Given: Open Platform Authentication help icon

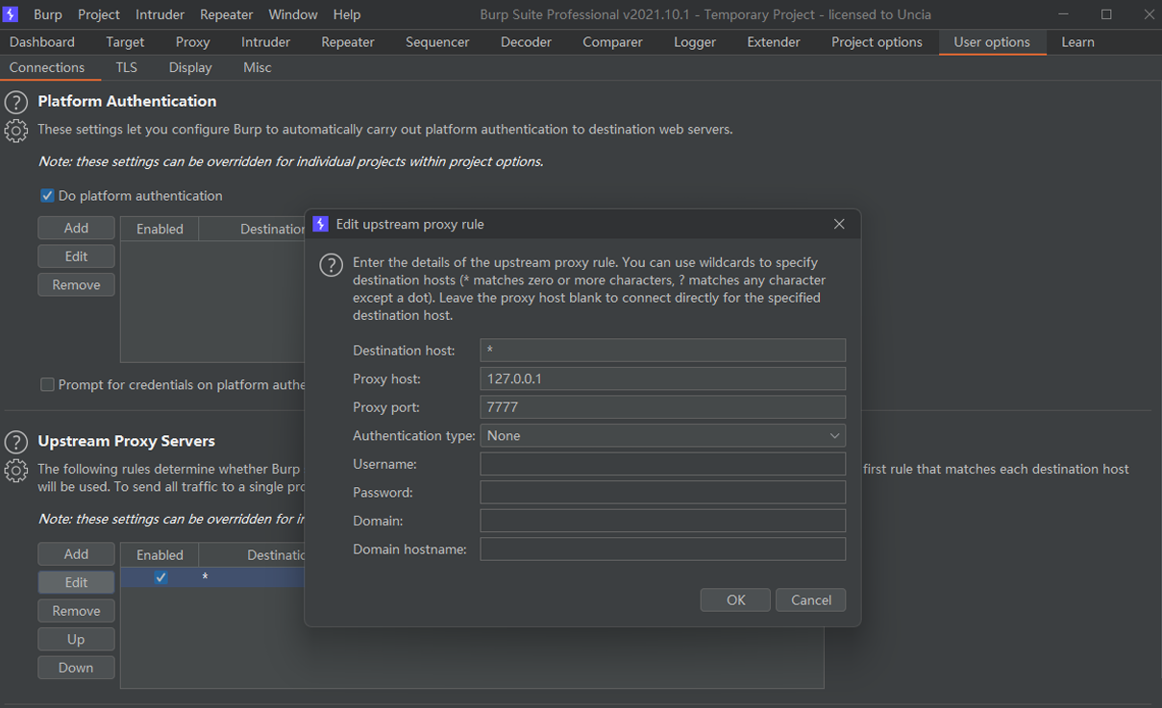Looking at the screenshot, I should (15, 103).
